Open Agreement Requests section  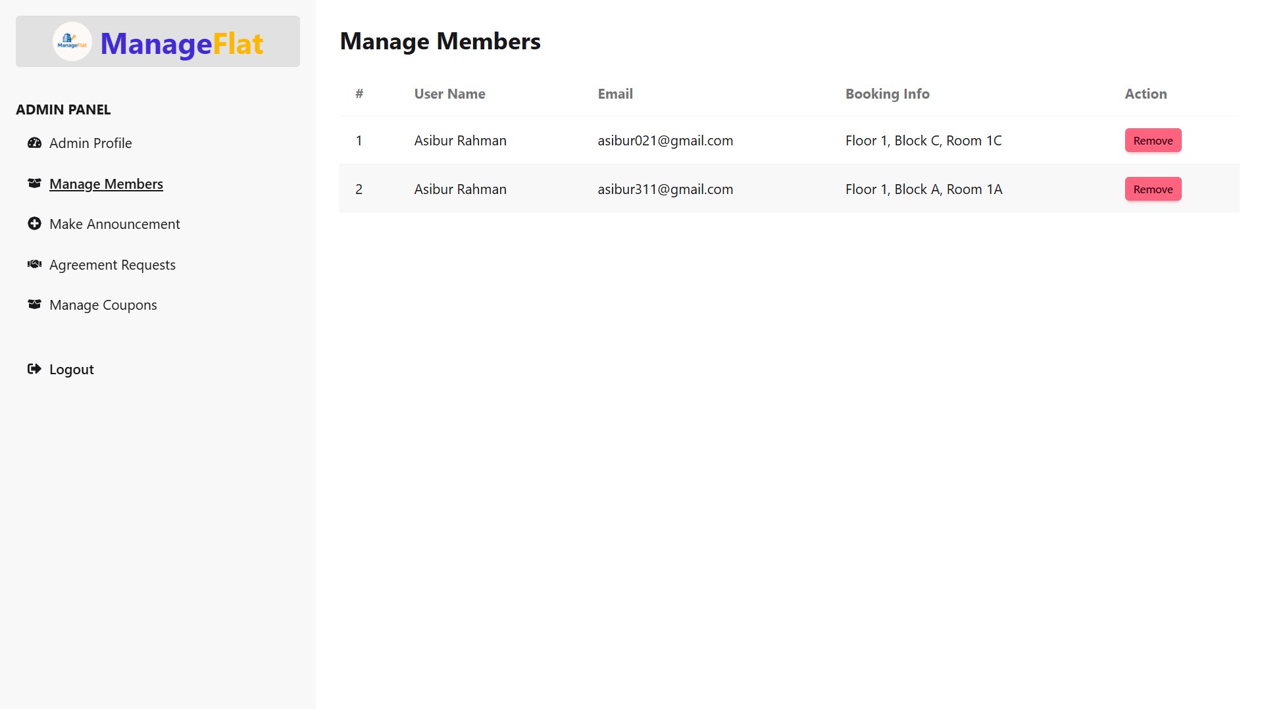pyautogui.click(x=113, y=264)
